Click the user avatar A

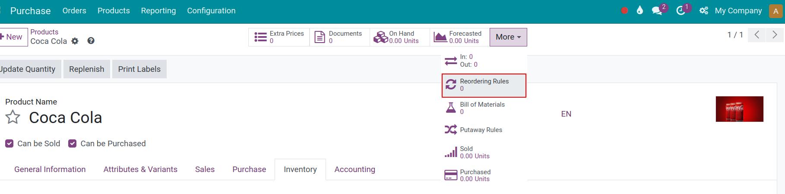[x=776, y=11]
